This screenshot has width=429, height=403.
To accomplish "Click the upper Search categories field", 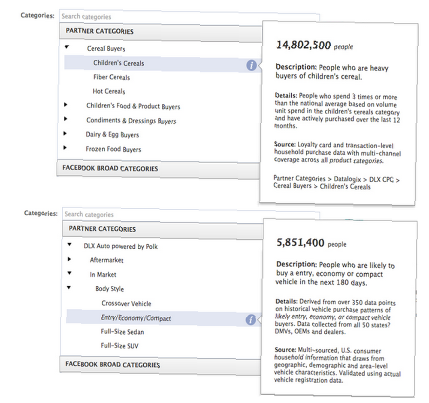I will 189,17.
